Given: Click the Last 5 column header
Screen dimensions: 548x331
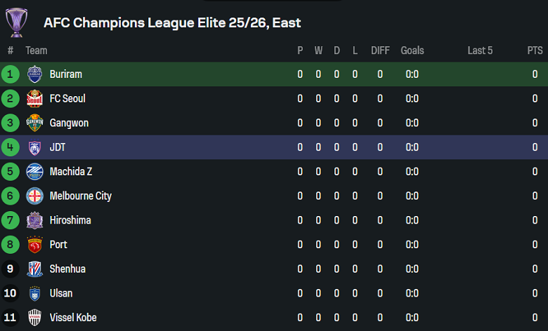Looking at the screenshot, I should pyautogui.click(x=480, y=50).
